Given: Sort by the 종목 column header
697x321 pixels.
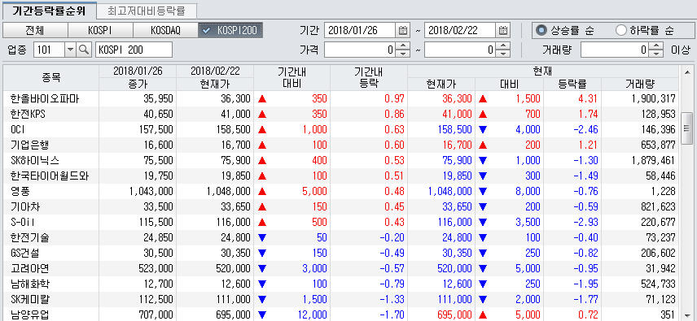Looking at the screenshot, I should click(51, 77).
